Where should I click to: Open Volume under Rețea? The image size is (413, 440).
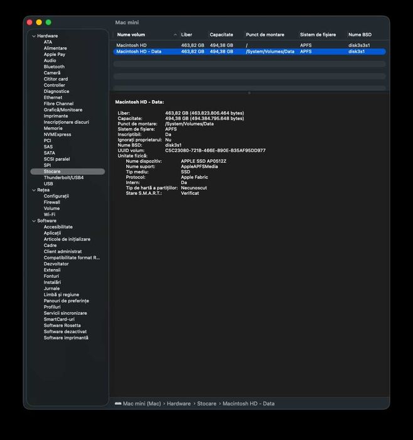coord(51,209)
